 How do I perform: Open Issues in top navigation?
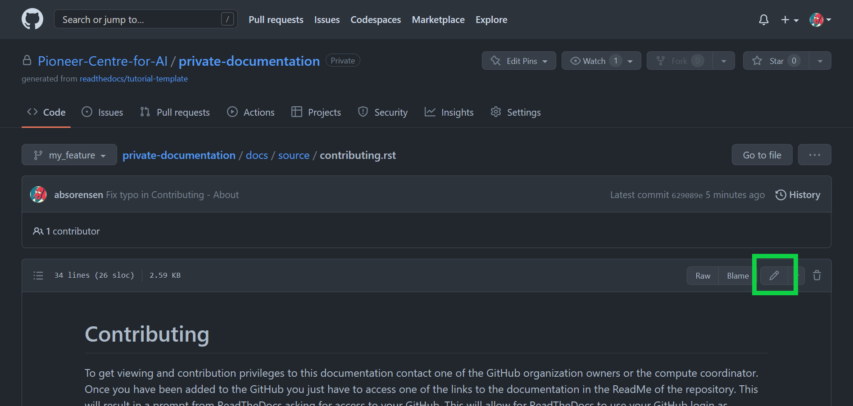click(x=327, y=20)
